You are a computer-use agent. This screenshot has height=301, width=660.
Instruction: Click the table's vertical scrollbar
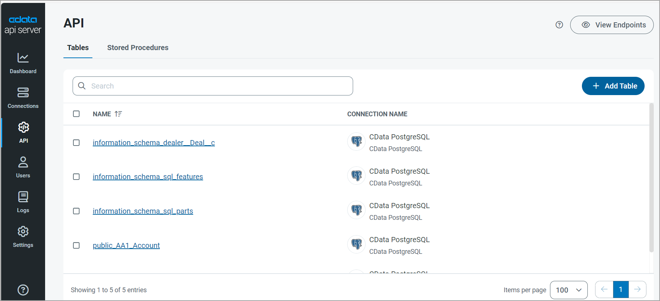[651, 178]
